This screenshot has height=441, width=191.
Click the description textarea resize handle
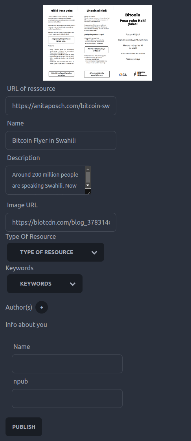(88, 192)
